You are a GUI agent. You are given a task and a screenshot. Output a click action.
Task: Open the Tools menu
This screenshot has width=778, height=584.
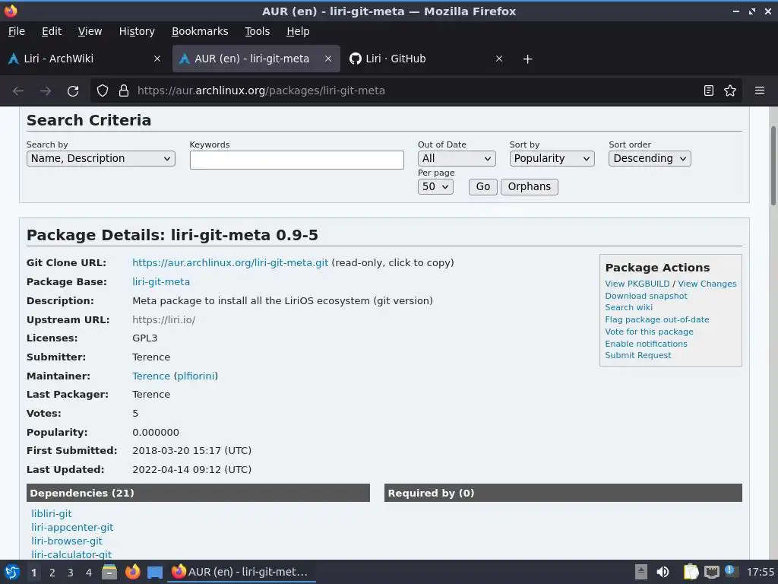tap(257, 31)
